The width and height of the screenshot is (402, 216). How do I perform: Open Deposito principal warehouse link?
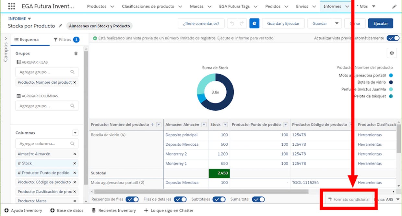click(x=181, y=135)
